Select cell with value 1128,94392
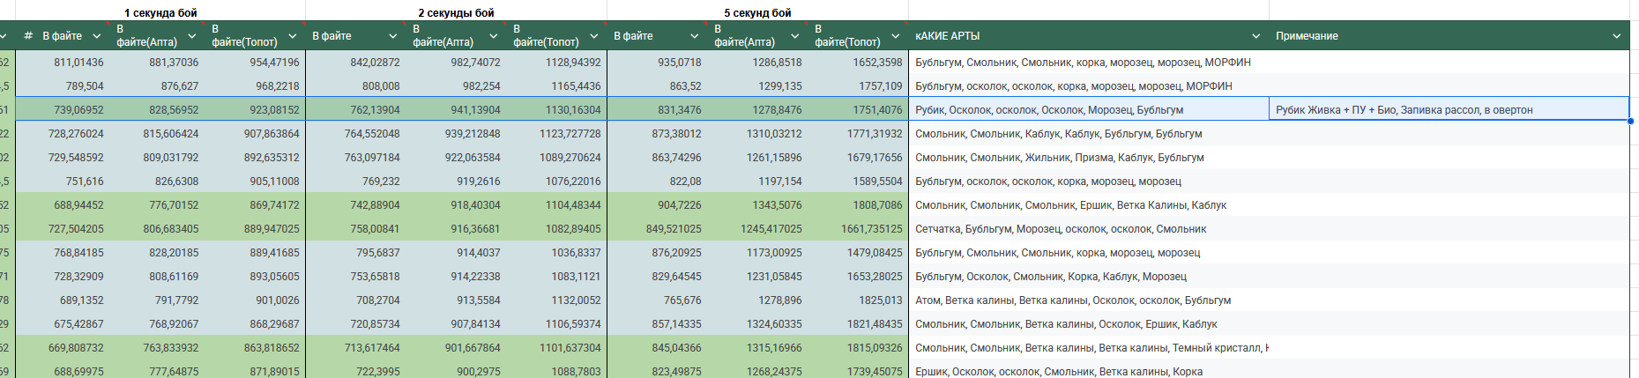The height and width of the screenshot is (378, 1639). click(556, 63)
